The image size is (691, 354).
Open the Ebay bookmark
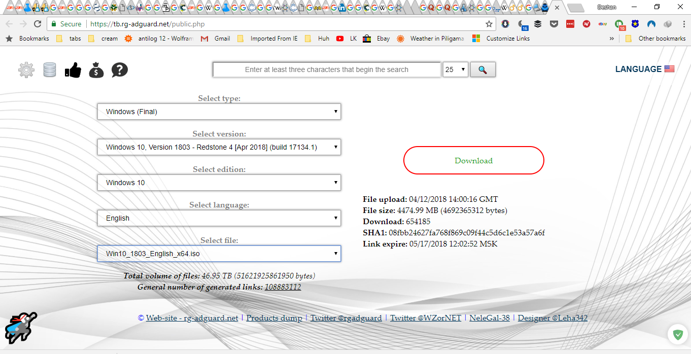point(376,39)
